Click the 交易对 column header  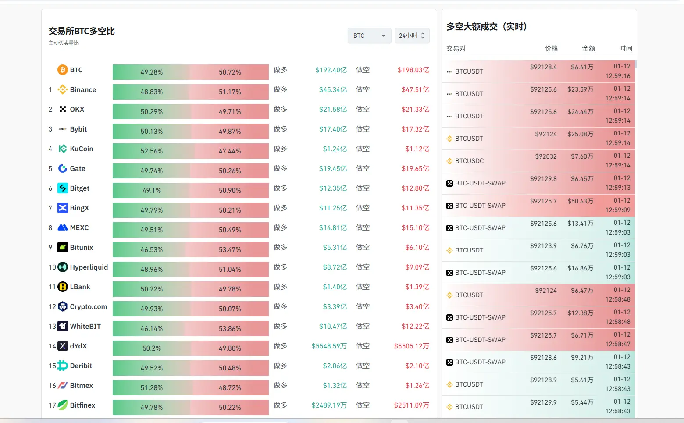(456, 48)
